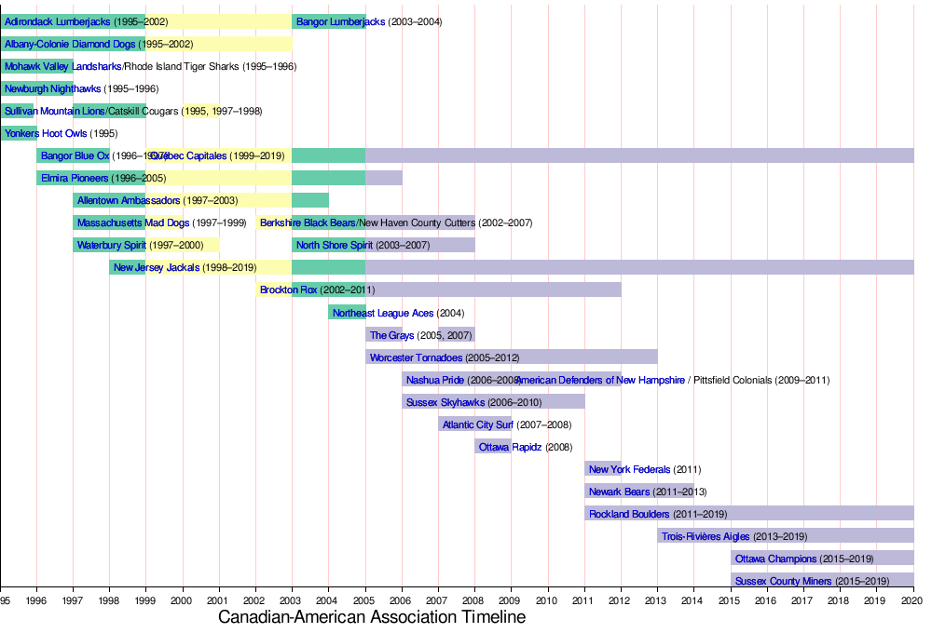Select the Newburgh Nighthawks link
This screenshot has width=932, height=633.
click(x=52, y=88)
